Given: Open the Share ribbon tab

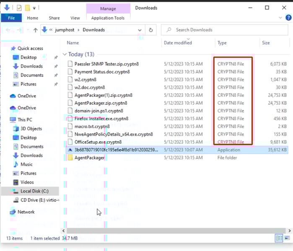Looking at the screenshot, I should (x=54, y=18).
